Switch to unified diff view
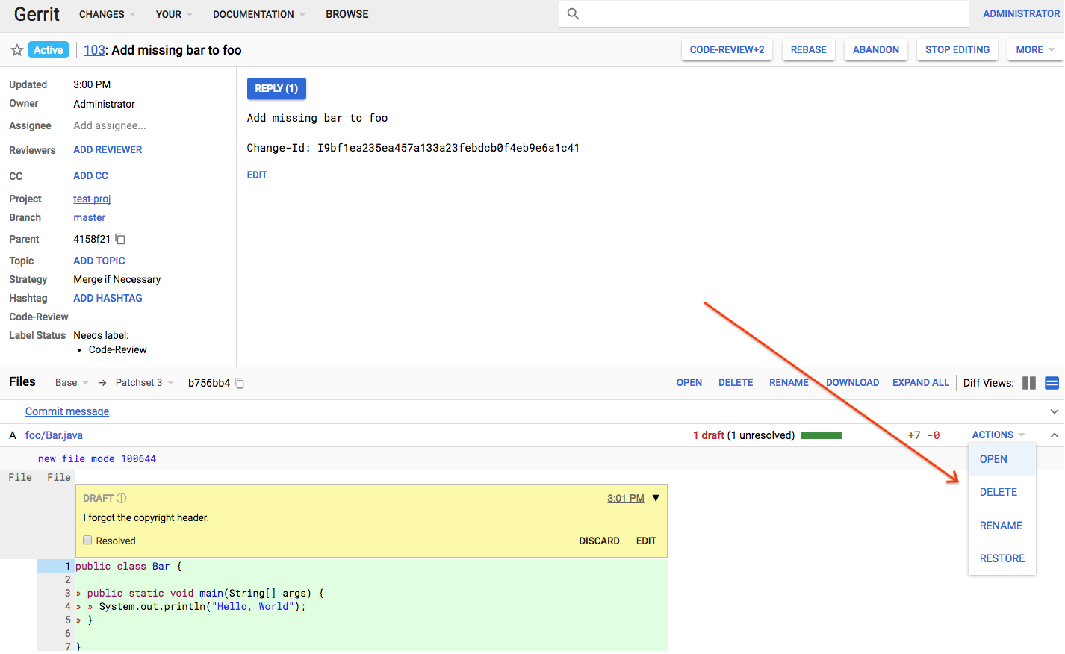1065x654 pixels. tap(1052, 383)
